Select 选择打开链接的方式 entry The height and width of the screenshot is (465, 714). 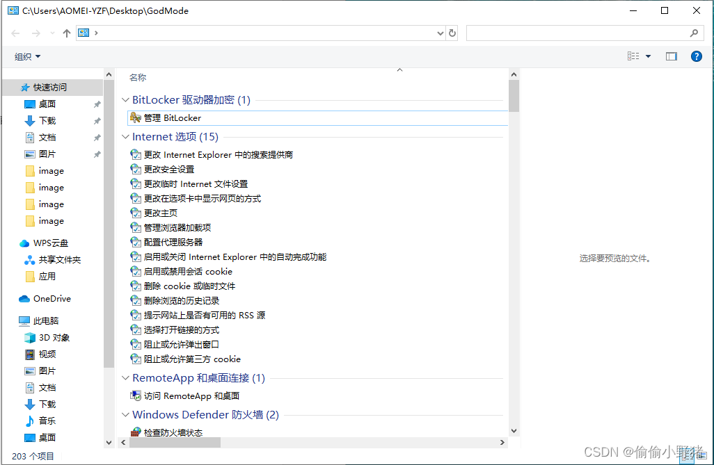click(181, 330)
